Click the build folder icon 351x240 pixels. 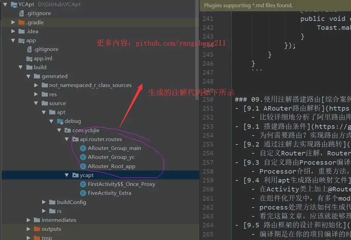29,67
